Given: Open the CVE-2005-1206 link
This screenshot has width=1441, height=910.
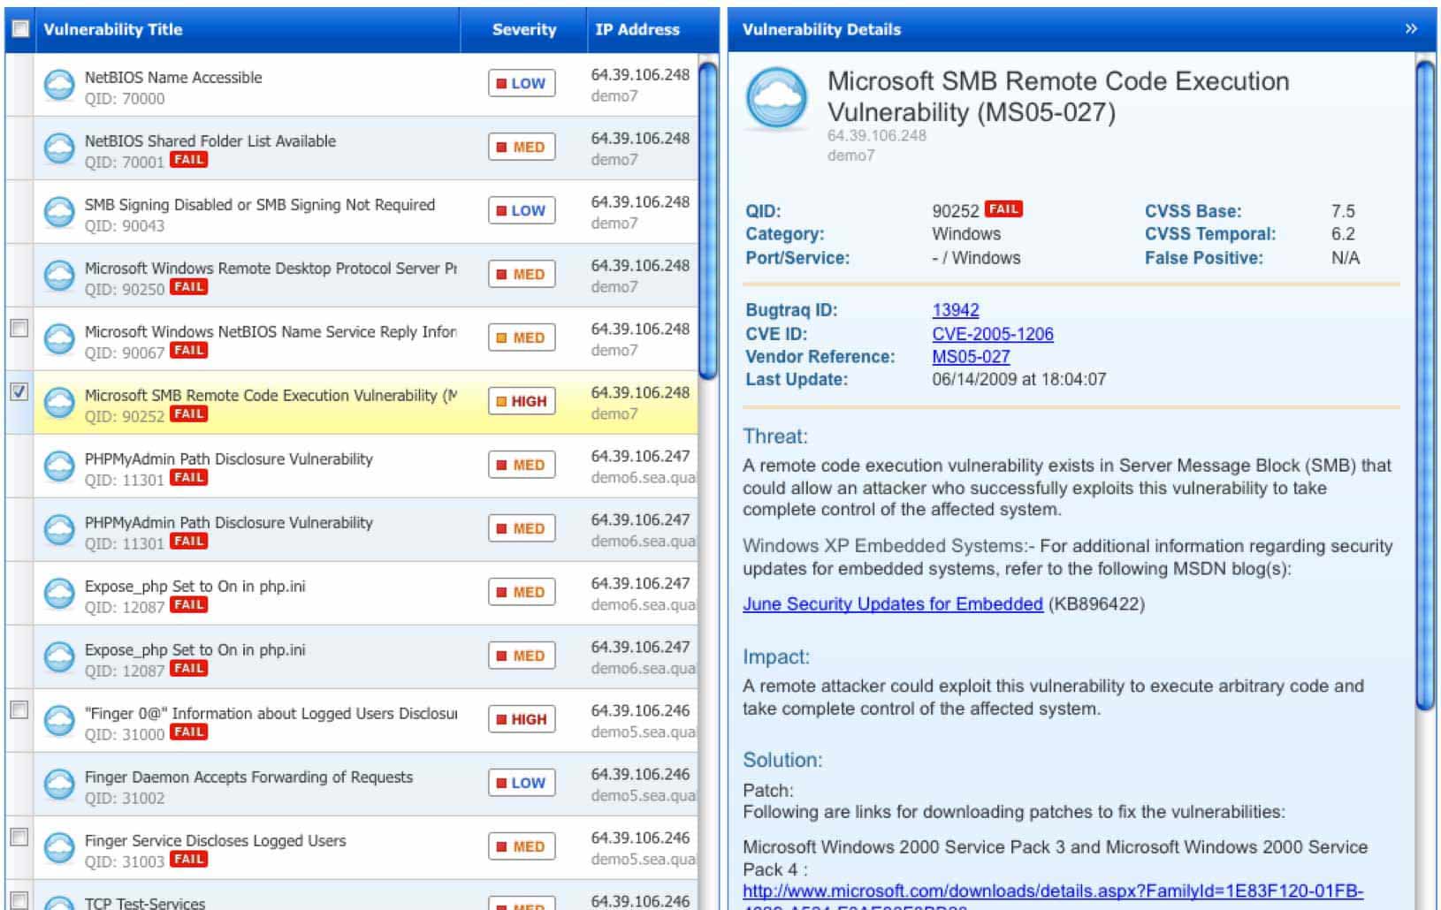Looking at the screenshot, I should tap(992, 334).
